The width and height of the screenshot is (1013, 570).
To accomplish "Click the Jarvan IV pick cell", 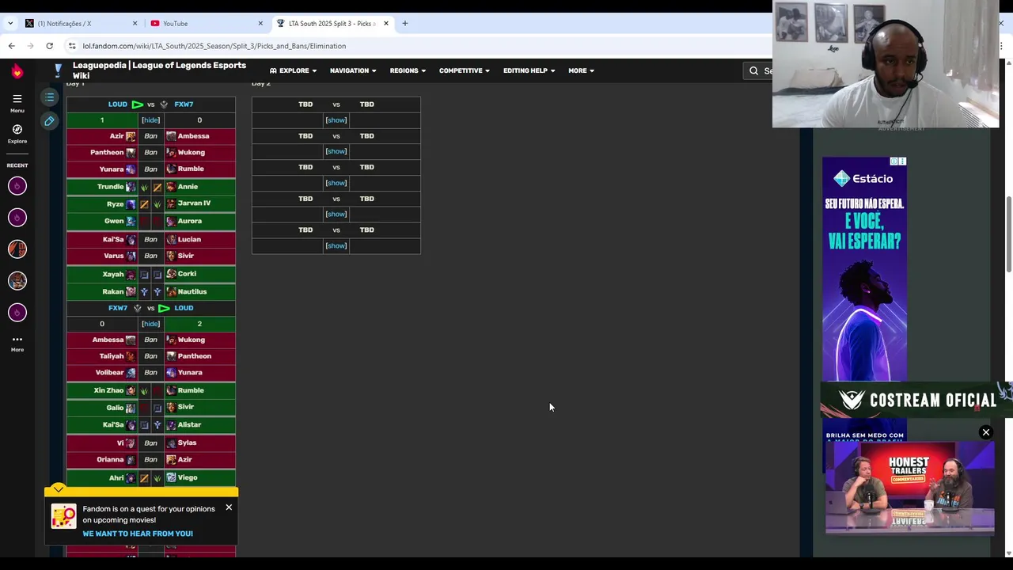I will [x=199, y=203].
